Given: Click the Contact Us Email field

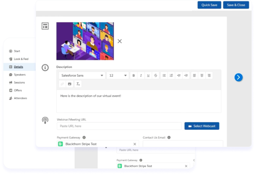Looking at the screenshot, I should point(183,144).
